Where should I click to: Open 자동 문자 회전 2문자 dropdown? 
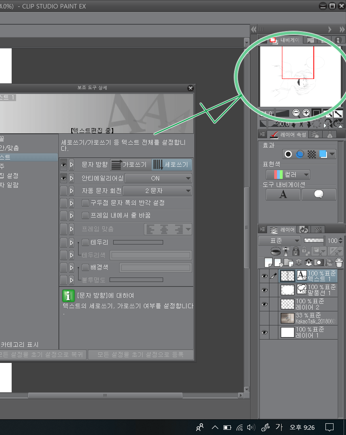click(x=157, y=191)
